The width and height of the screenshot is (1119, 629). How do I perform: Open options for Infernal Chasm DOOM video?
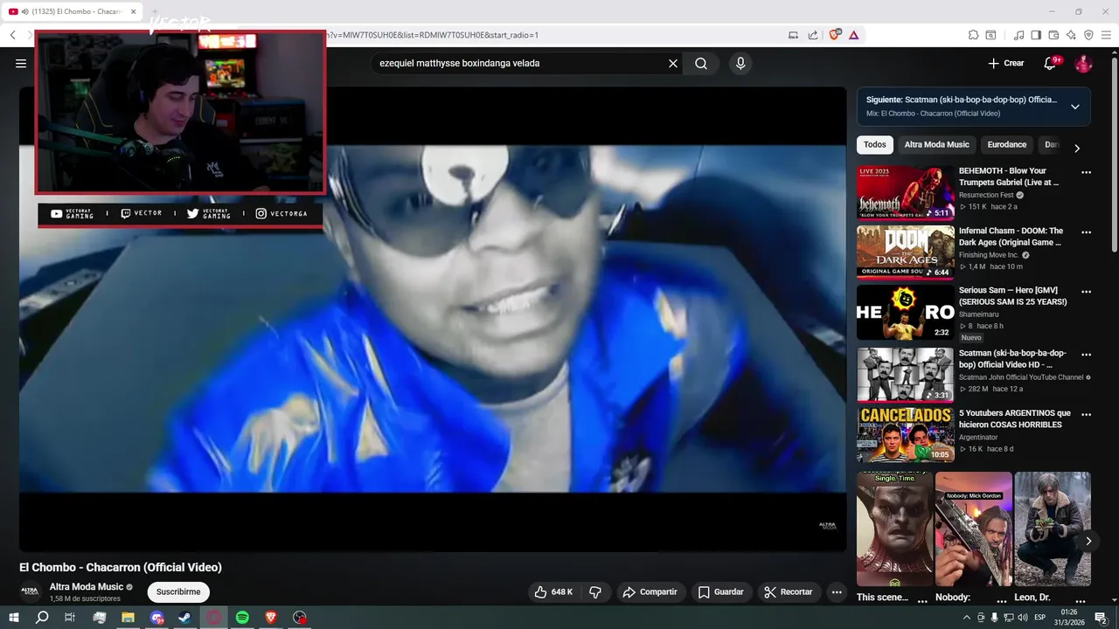pos(1087,232)
